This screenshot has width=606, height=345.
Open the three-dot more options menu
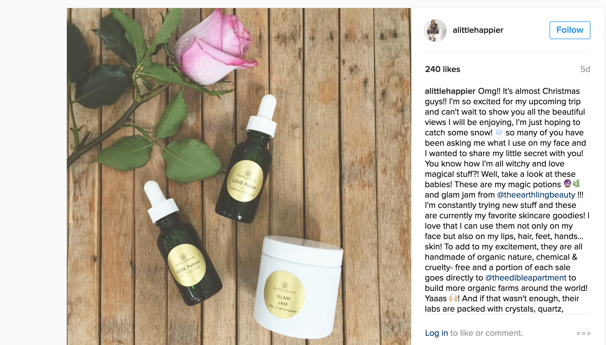583,333
